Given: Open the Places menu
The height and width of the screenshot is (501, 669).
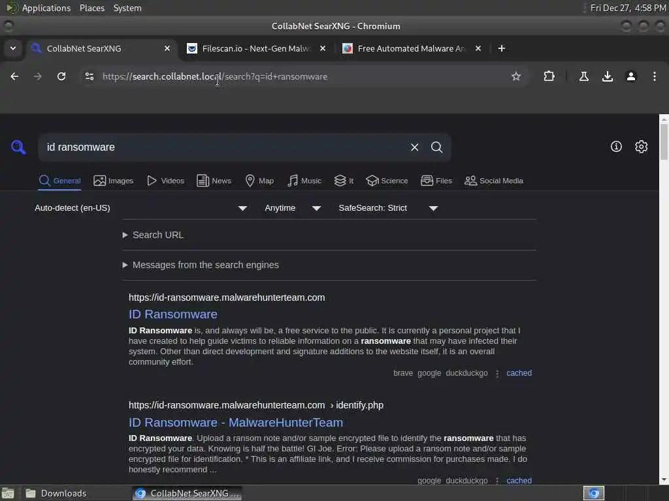Looking at the screenshot, I should click(91, 8).
